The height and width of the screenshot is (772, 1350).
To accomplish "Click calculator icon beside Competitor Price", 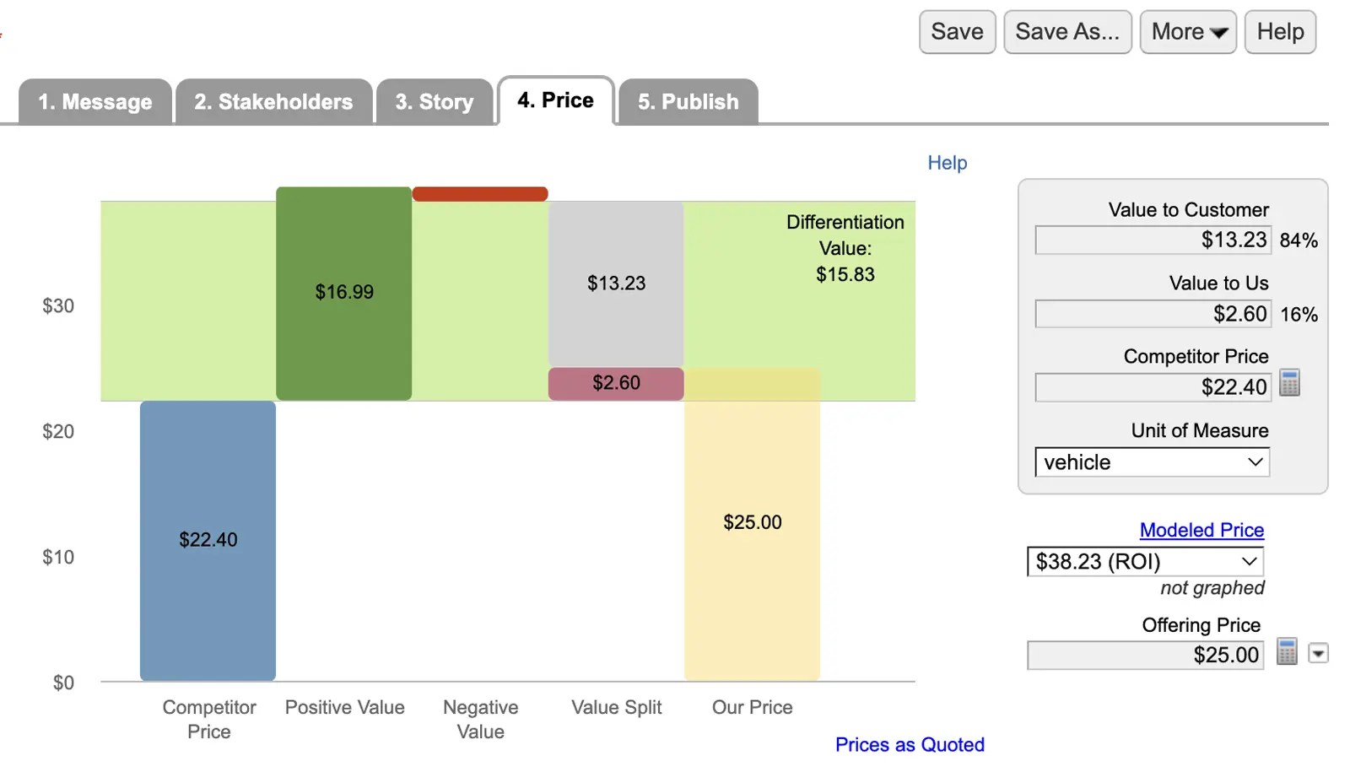I will point(1289,383).
